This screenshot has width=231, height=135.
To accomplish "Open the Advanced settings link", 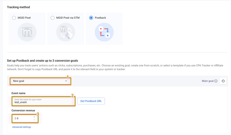I will (22, 127).
